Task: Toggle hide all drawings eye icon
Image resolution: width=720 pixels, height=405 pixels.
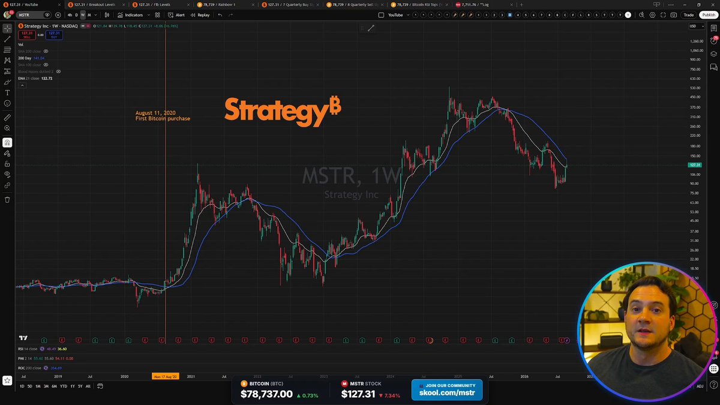Action: (x=7, y=175)
